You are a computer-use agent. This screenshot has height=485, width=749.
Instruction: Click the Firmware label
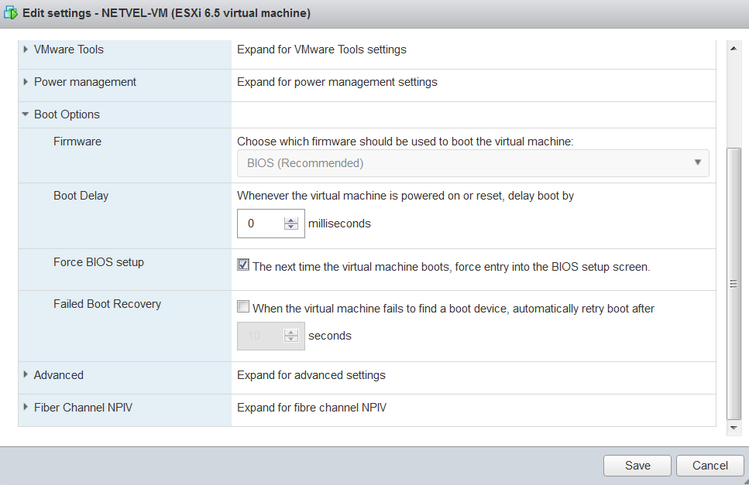coord(77,142)
